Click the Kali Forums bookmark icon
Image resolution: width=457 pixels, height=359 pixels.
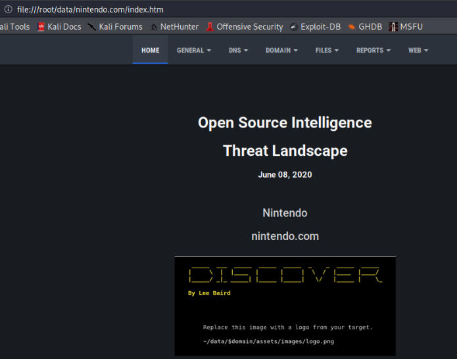coord(92,27)
